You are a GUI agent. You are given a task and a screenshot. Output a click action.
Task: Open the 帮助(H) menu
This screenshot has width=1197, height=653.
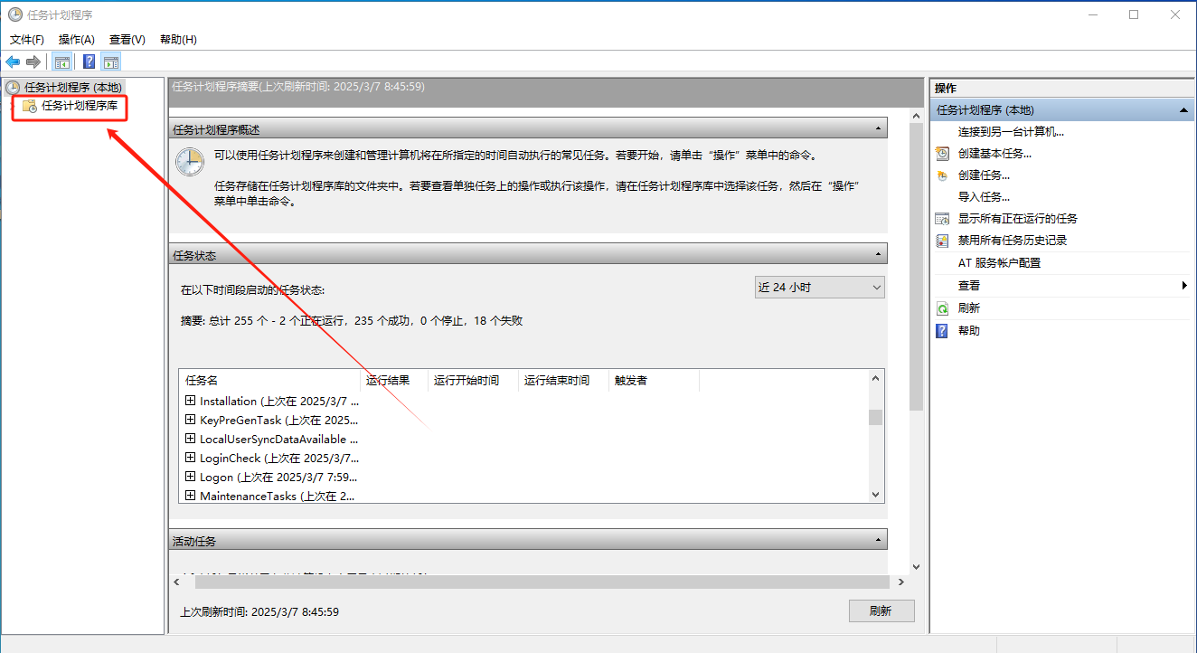[x=178, y=40]
